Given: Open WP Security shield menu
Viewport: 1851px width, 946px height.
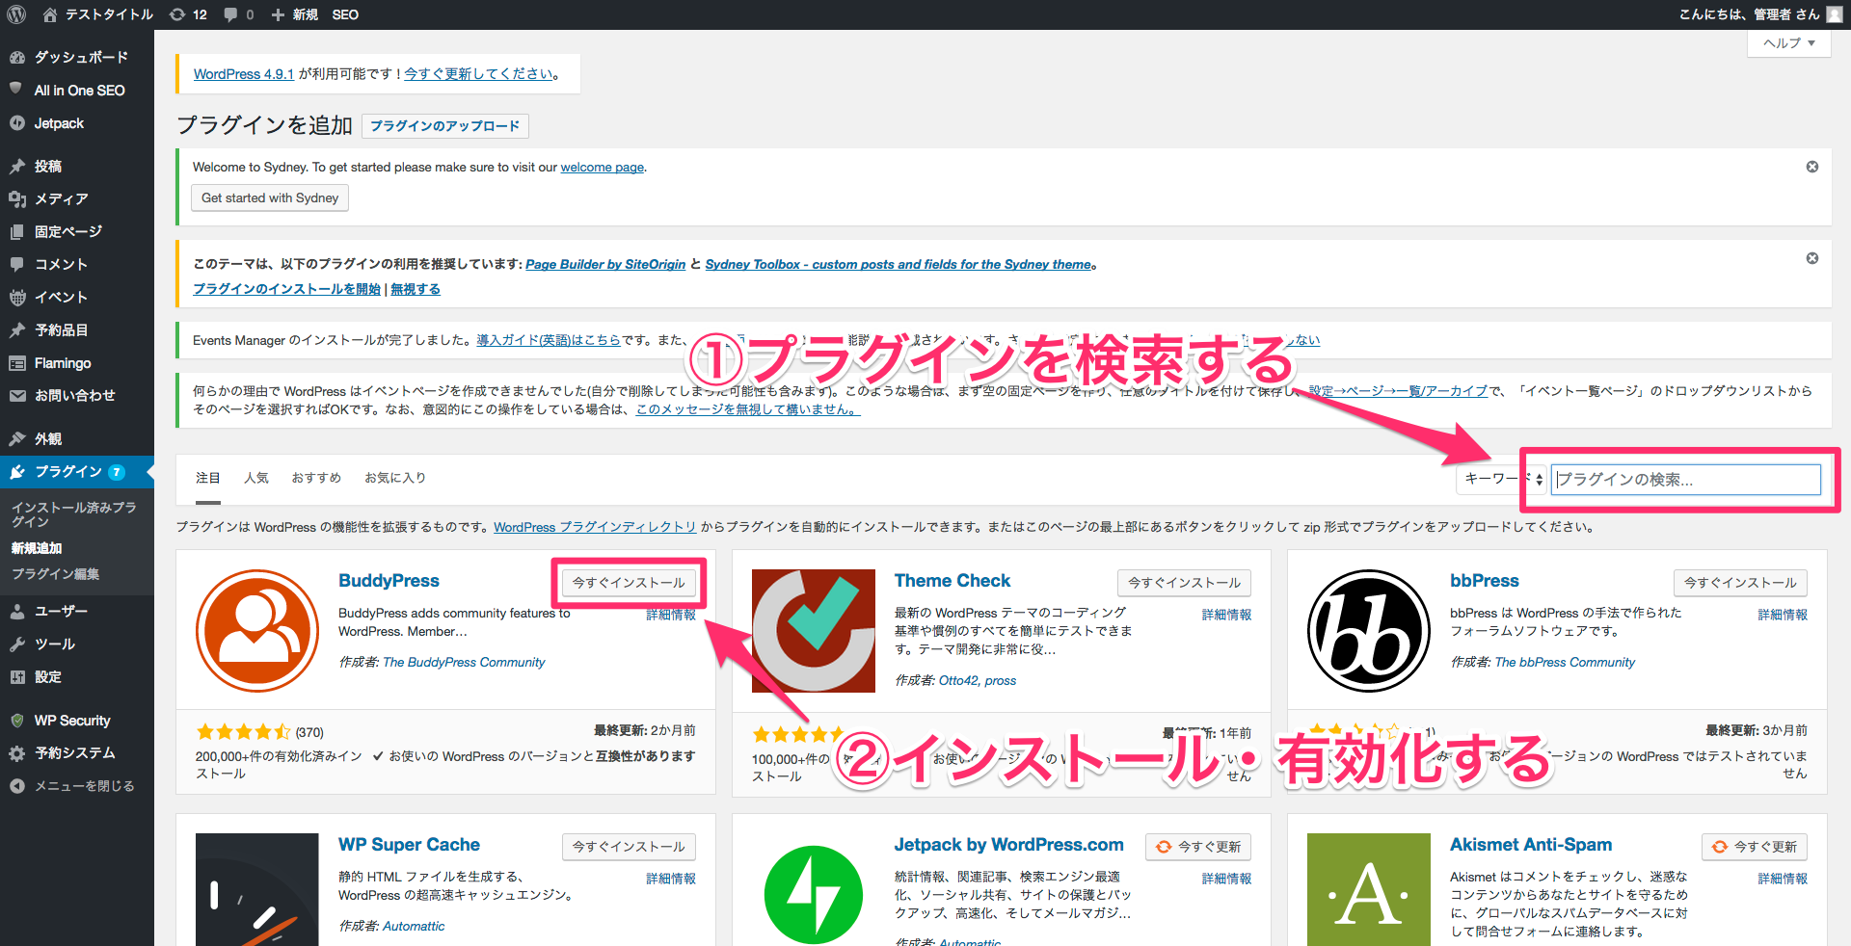Looking at the screenshot, I should click(77, 720).
